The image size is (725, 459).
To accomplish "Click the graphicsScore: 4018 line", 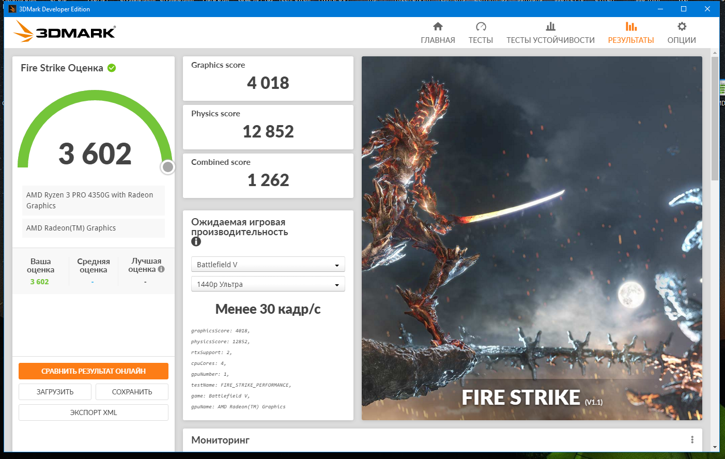I will [x=221, y=331].
